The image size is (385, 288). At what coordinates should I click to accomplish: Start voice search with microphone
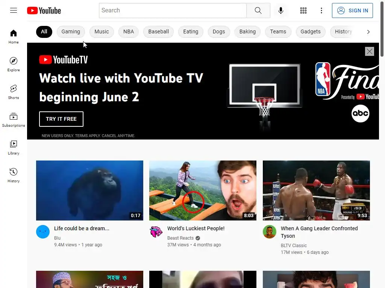tap(280, 10)
